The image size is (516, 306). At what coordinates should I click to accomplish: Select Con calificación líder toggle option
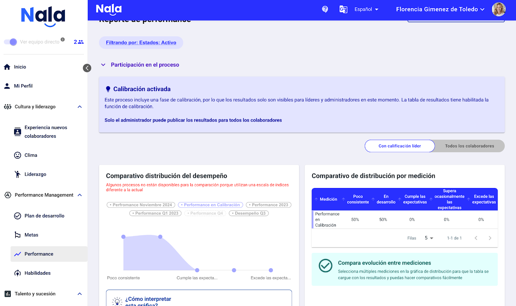399,146
